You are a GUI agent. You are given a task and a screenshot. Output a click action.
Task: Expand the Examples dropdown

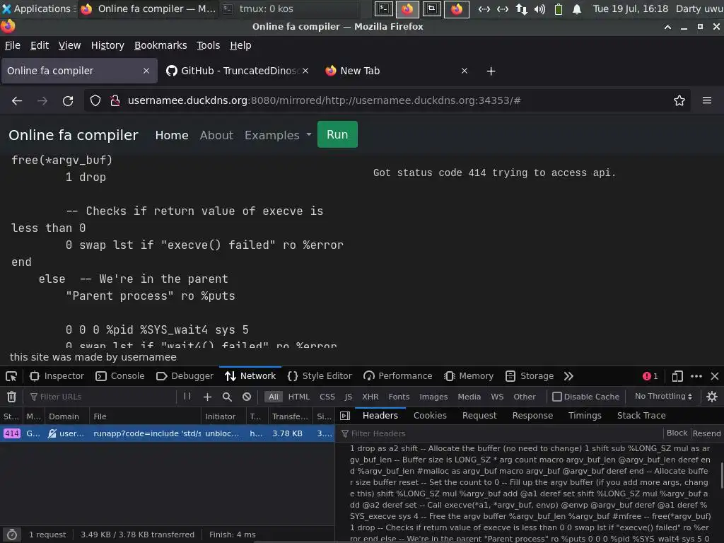coord(278,135)
